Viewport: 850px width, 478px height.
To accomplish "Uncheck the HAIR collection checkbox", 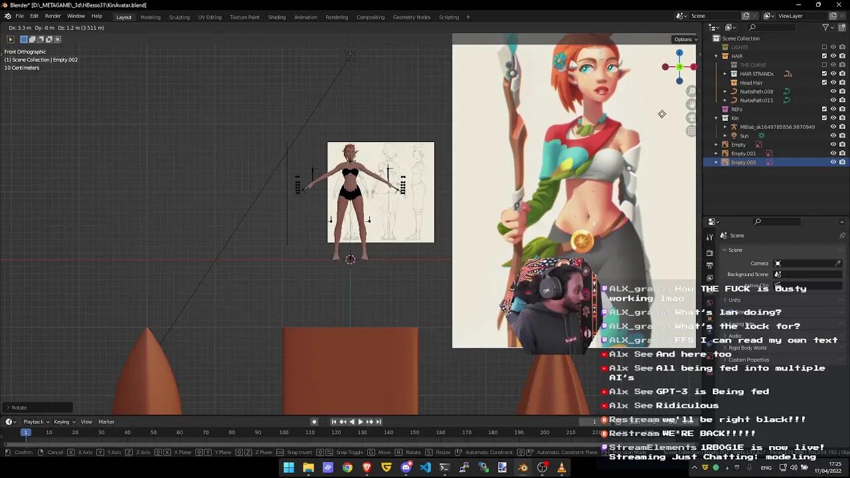I will tap(825, 56).
